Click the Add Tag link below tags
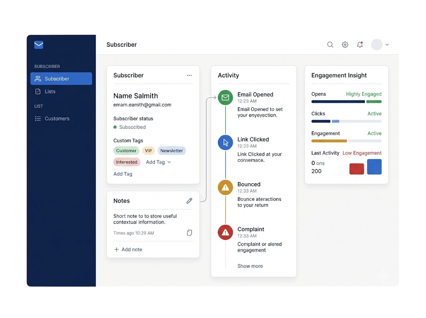The height and width of the screenshot is (318, 426). pyautogui.click(x=123, y=174)
